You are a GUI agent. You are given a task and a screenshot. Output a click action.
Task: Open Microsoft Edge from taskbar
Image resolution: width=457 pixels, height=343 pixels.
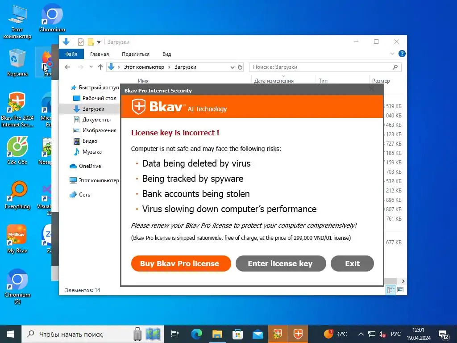coord(197,334)
